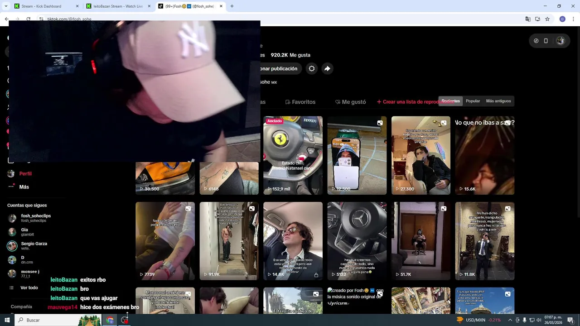Switch to Stream - Kick Dashboard tab
This screenshot has height=326, width=580.
point(45,6)
